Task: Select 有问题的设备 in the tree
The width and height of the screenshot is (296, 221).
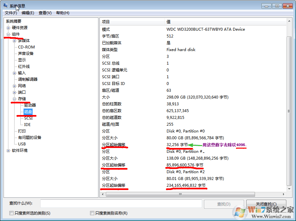Action: tap(30, 138)
